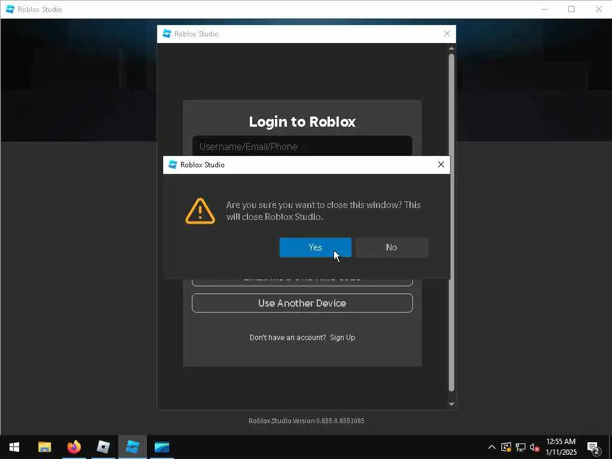Screen dimensions: 612x459
Task: Click the Login to Roblox heading
Action: (x=302, y=122)
